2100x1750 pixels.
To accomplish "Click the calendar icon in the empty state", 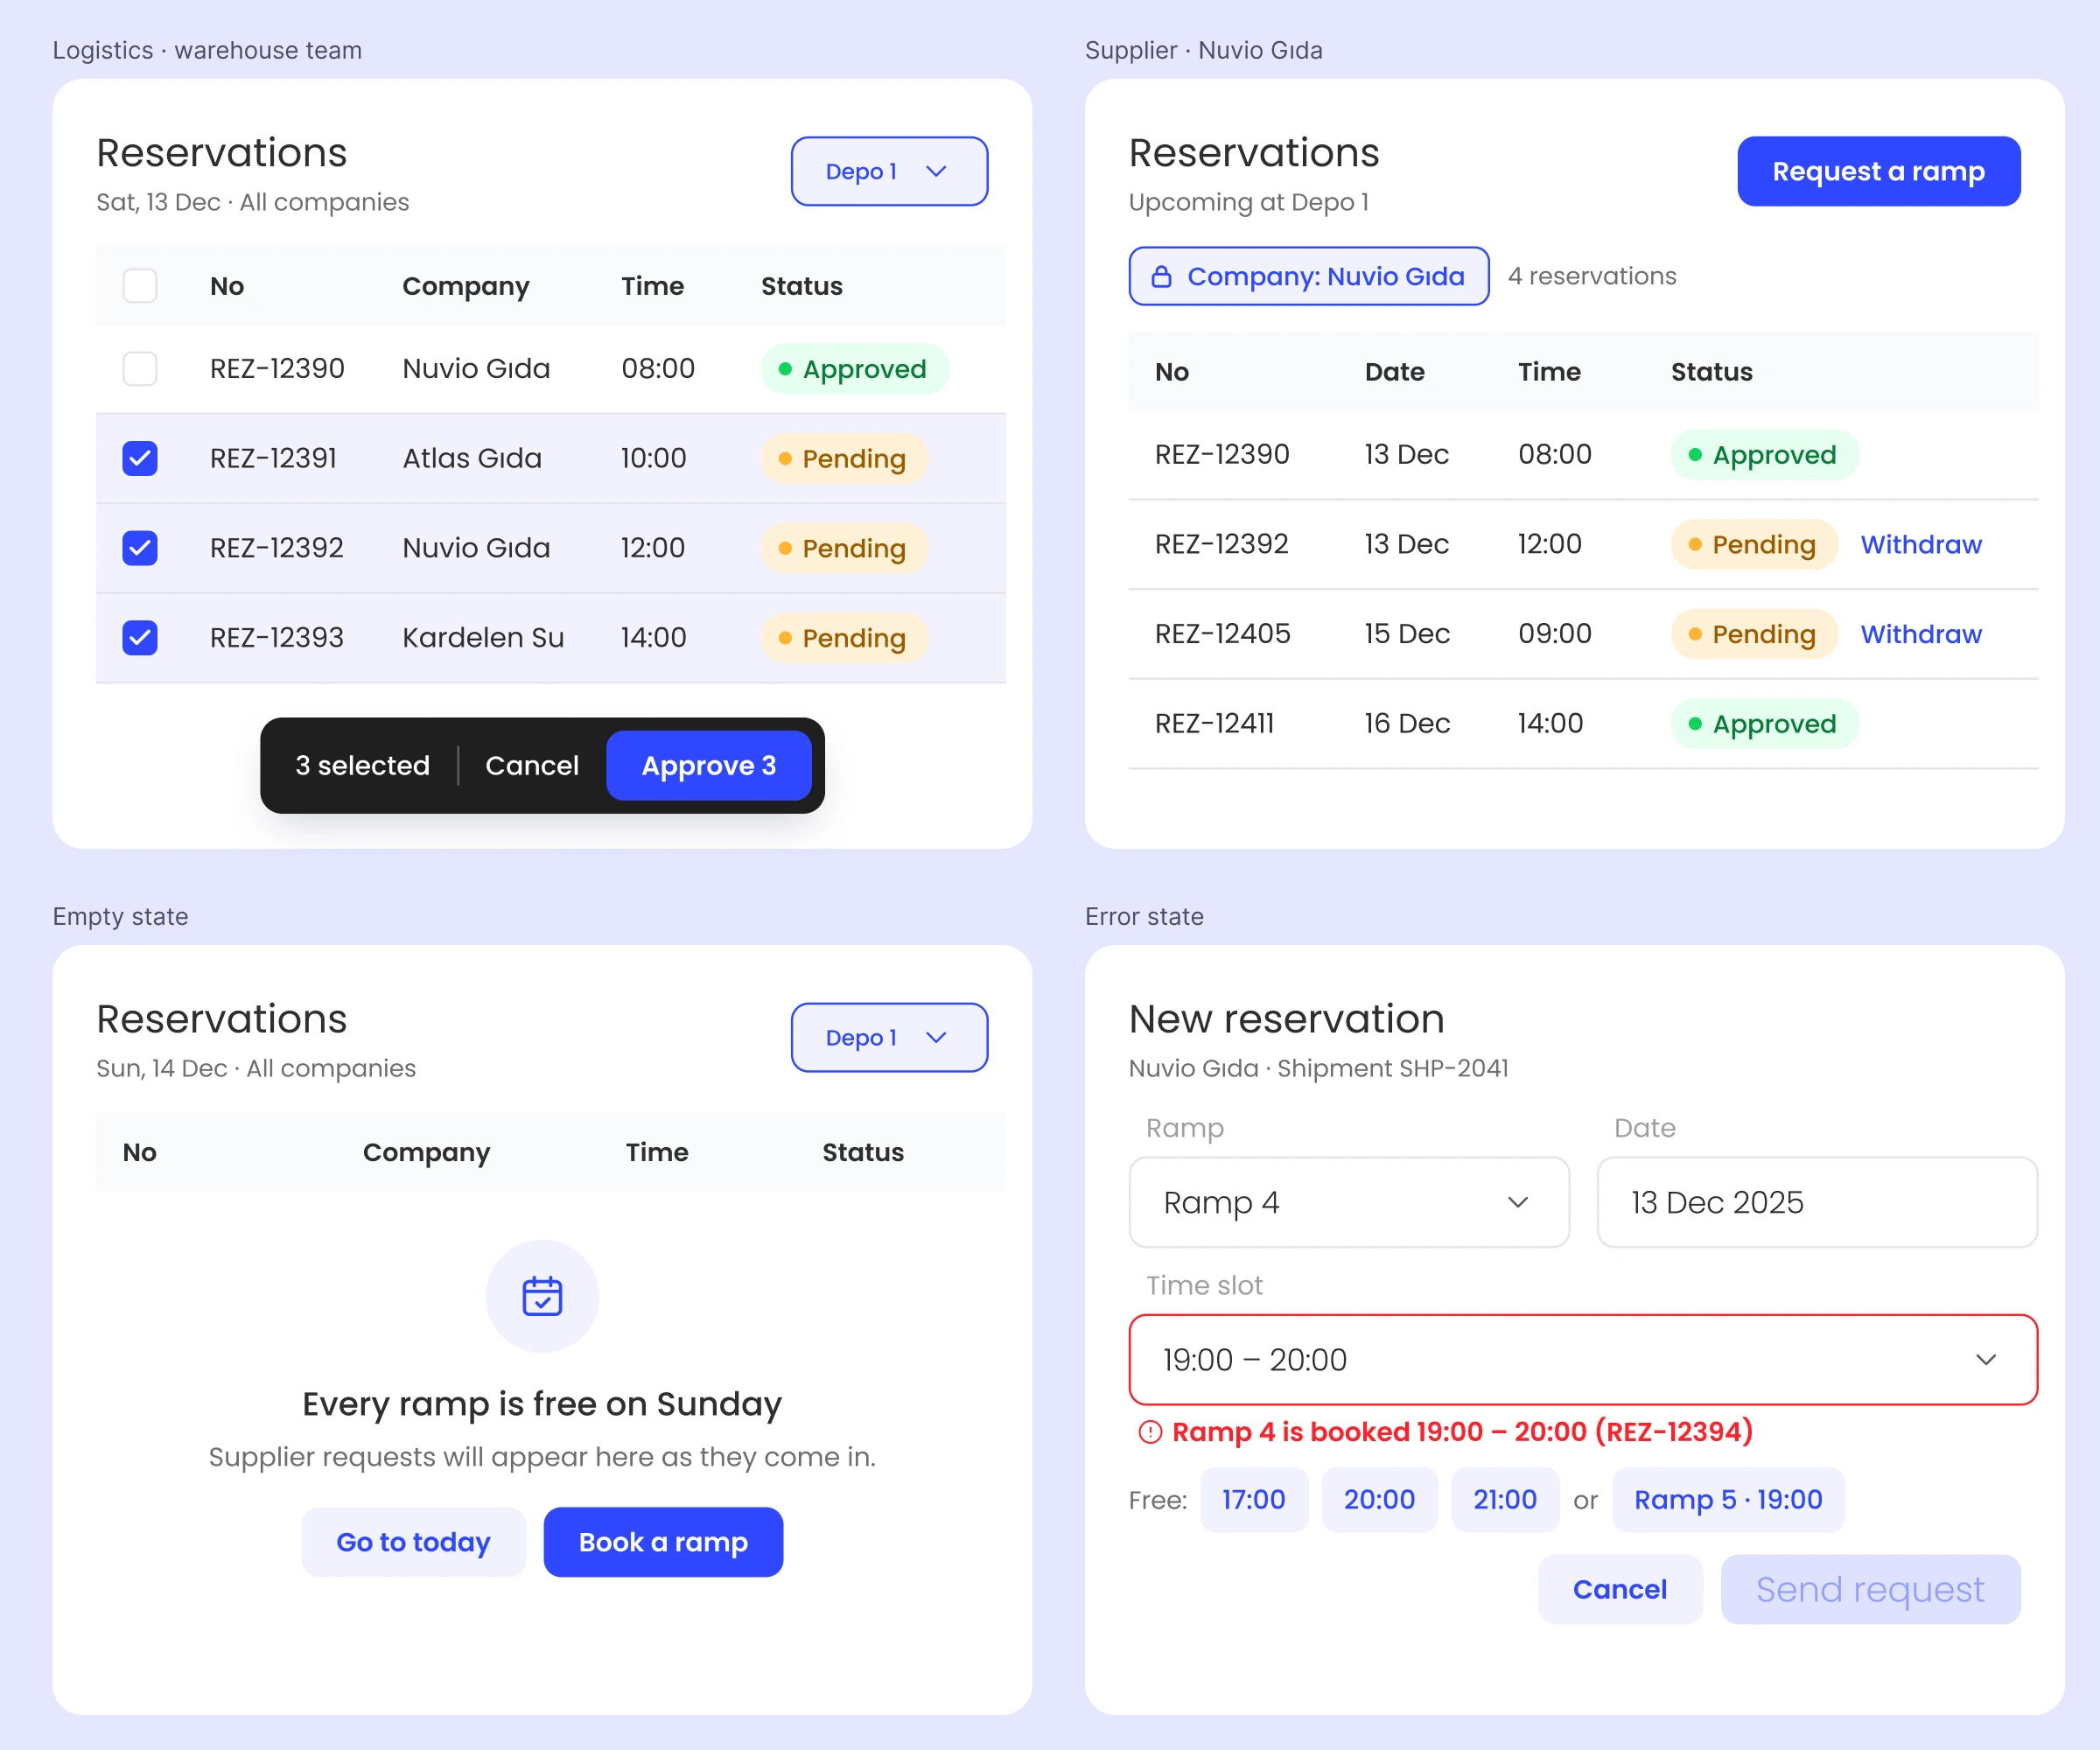I will pos(542,1296).
